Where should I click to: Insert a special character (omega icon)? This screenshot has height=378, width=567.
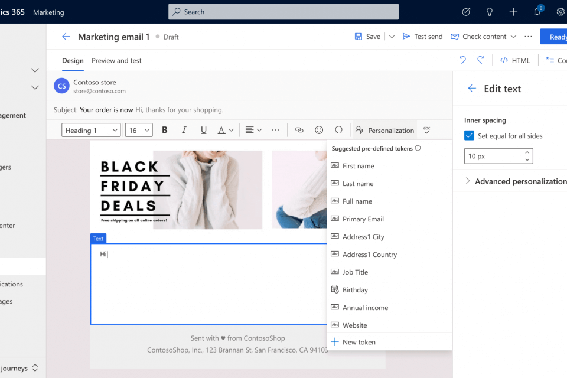[338, 130]
